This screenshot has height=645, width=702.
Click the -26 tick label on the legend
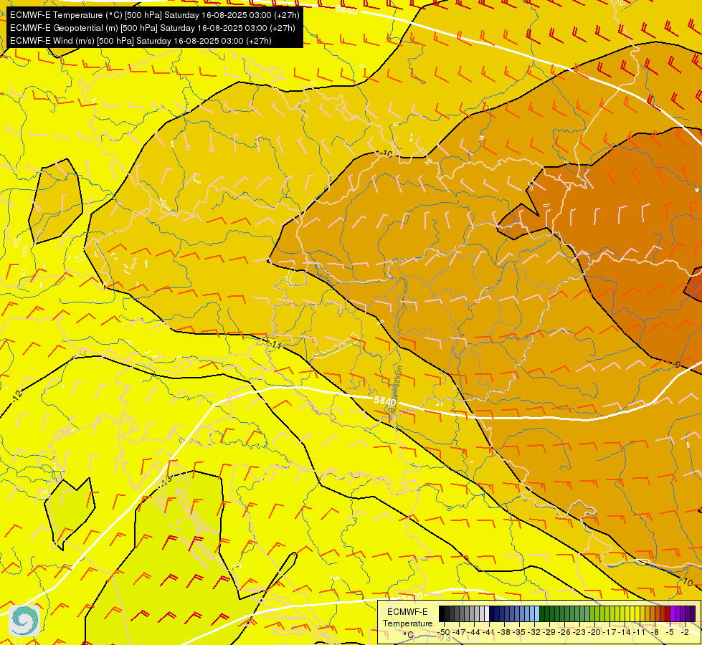coord(564,633)
